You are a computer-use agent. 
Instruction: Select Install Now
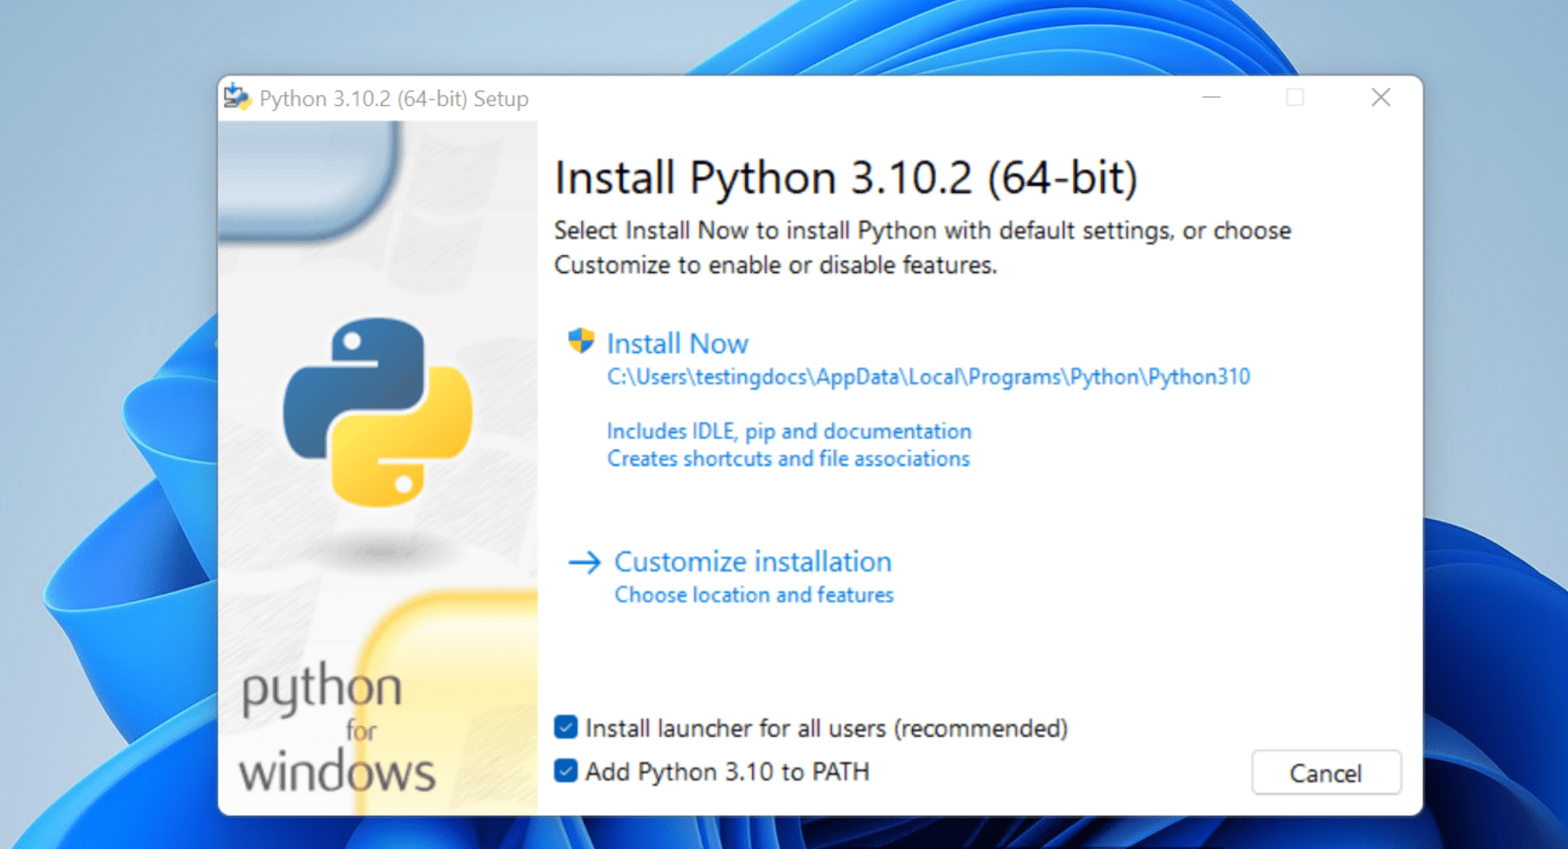point(678,342)
